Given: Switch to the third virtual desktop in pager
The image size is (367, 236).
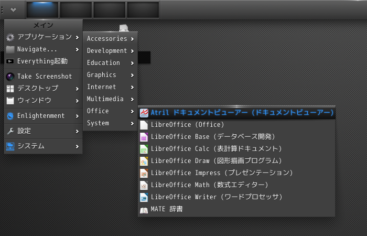Looking at the screenshot, I should pyautogui.click(x=109, y=10).
